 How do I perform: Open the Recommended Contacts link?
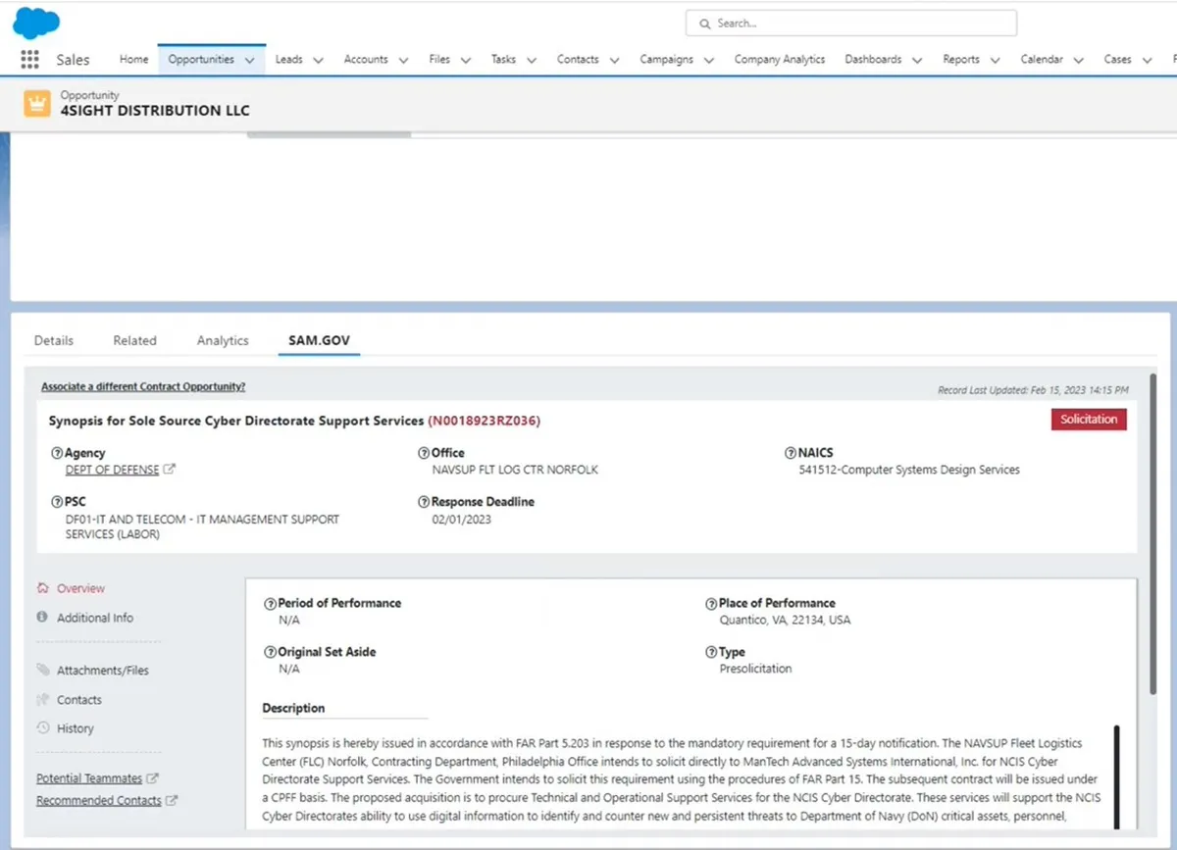tap(99, 801)
